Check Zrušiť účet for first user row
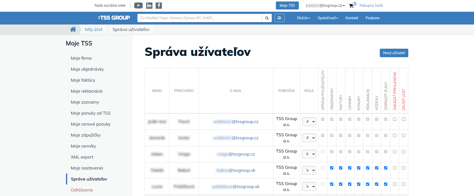Viewport: 474px width, 196px height. (x=404, y=119)
